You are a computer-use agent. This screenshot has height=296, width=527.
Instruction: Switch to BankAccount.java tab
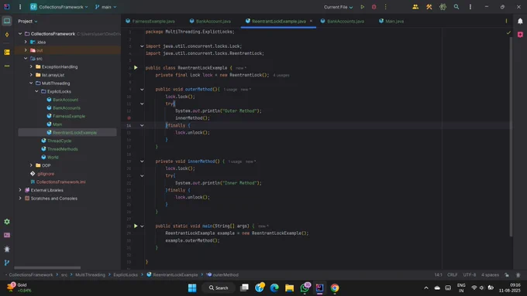click(210, 21)
